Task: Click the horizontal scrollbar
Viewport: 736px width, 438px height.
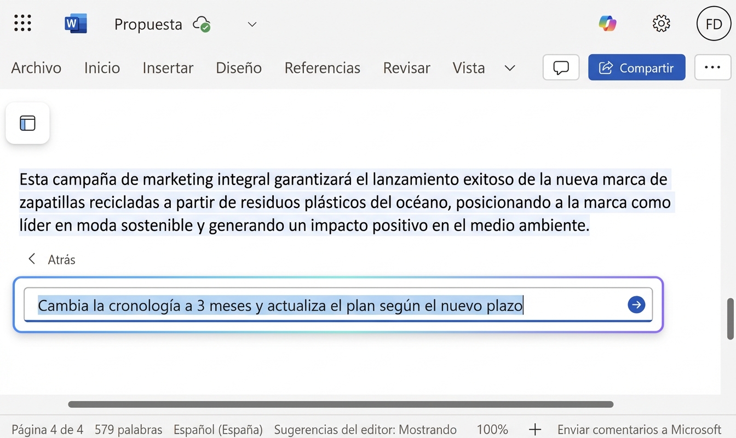Action: click(340, 405)
